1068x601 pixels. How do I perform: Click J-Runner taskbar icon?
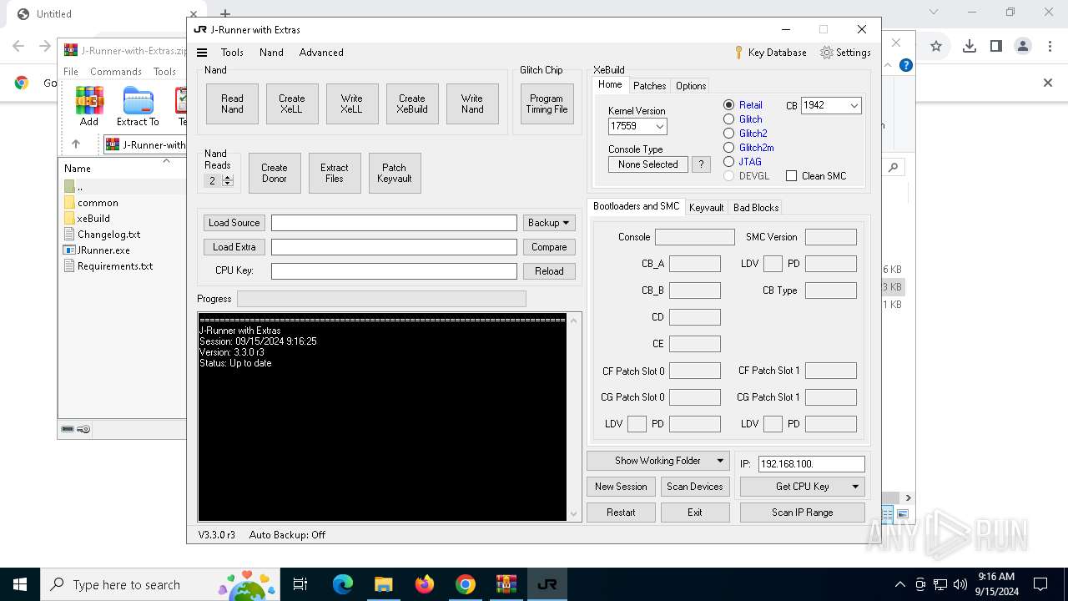pyautogui.click(x=547, y=584)
